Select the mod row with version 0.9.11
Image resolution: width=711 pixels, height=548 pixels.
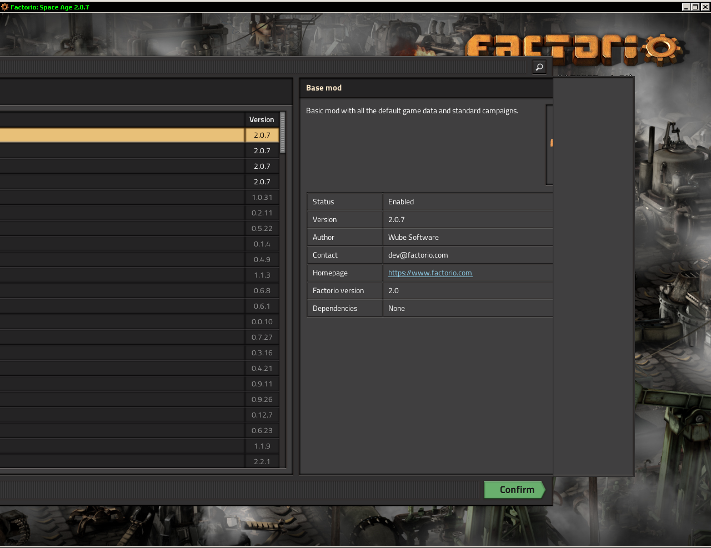139,384
